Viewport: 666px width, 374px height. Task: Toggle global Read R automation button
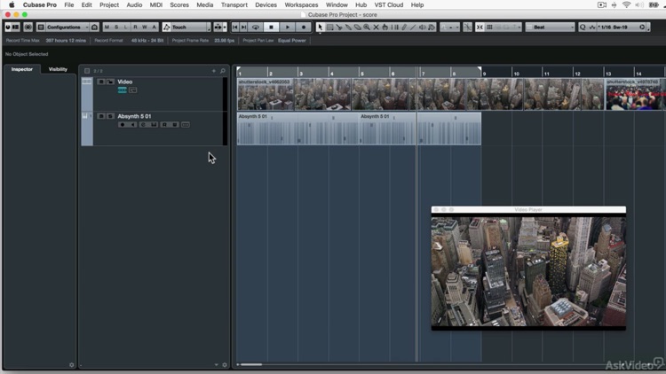135,27
